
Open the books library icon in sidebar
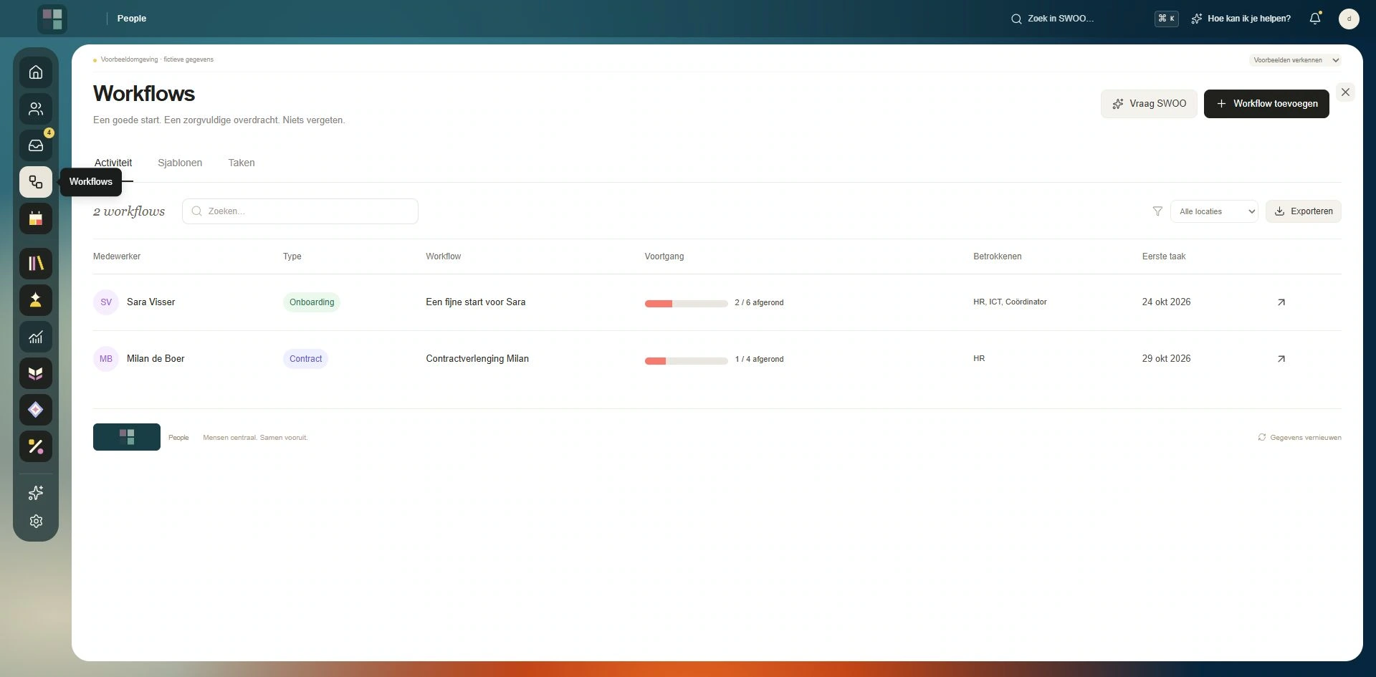pos(36,264)
